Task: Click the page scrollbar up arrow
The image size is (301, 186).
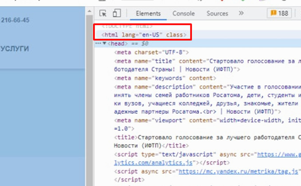Action: point(89,11)
